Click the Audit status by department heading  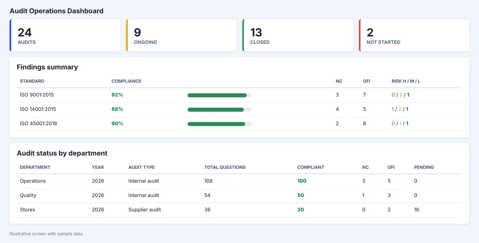62,153
